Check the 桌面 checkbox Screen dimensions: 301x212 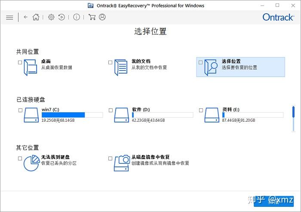(x=20, y=62)
